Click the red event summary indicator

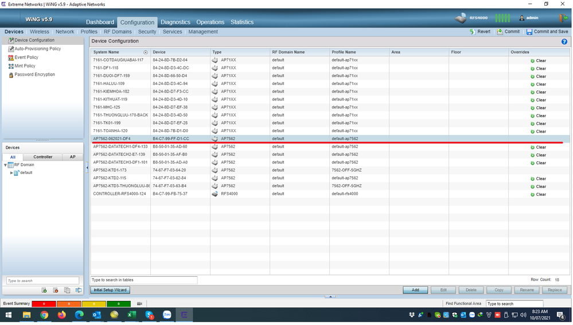[44, 304]
